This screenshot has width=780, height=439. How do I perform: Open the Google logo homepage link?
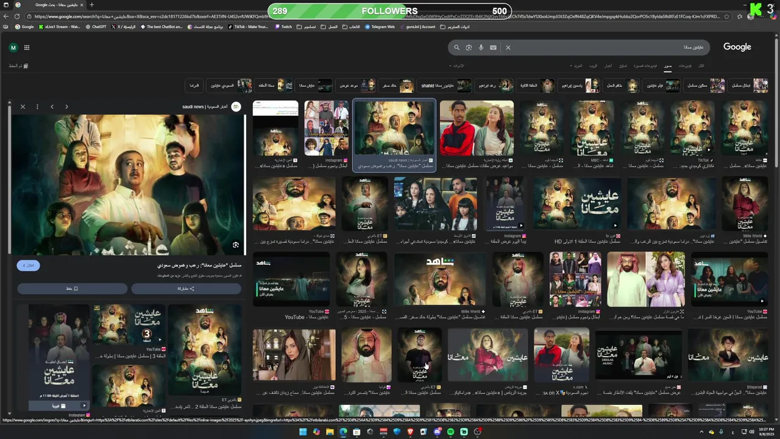[x=737, y=47]
